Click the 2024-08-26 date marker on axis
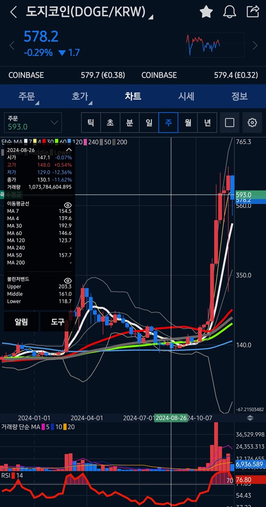266x507 pixels. coord(171,418)
